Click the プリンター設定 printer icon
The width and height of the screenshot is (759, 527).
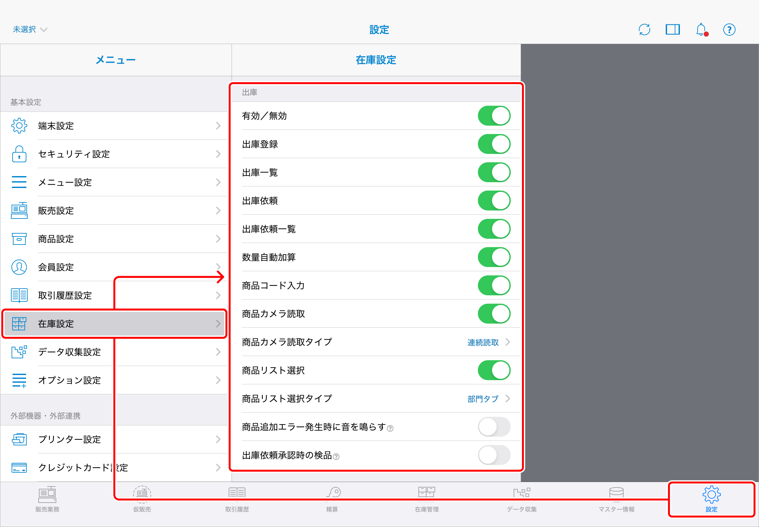pos(19,439)
